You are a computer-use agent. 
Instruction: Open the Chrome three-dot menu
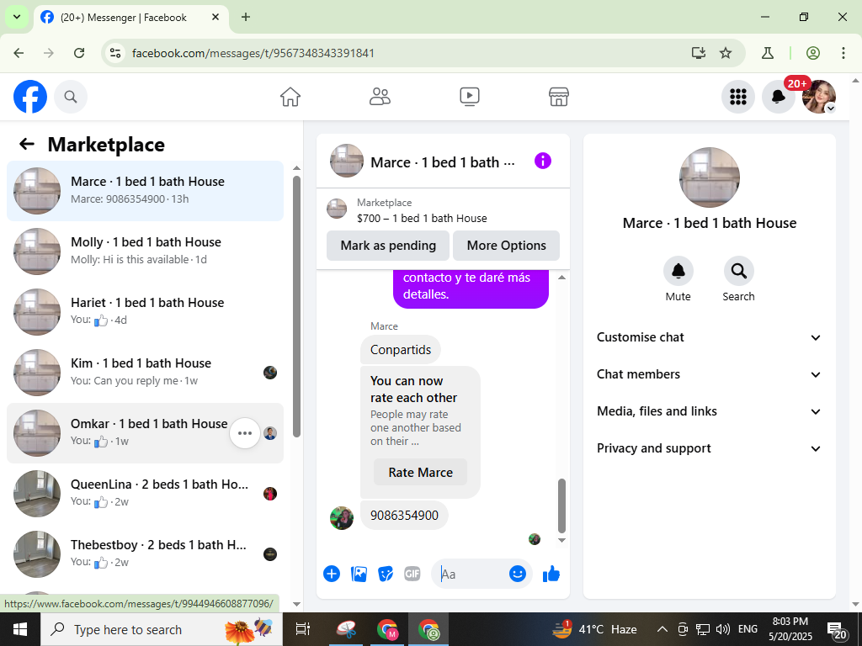843,53
